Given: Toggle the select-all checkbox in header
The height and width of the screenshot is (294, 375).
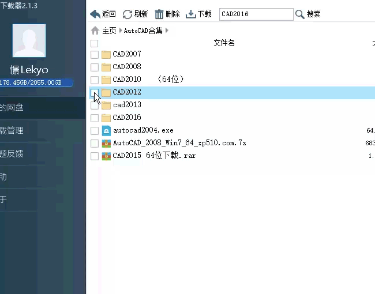Looking at the screenshot, I should point(95,43).
